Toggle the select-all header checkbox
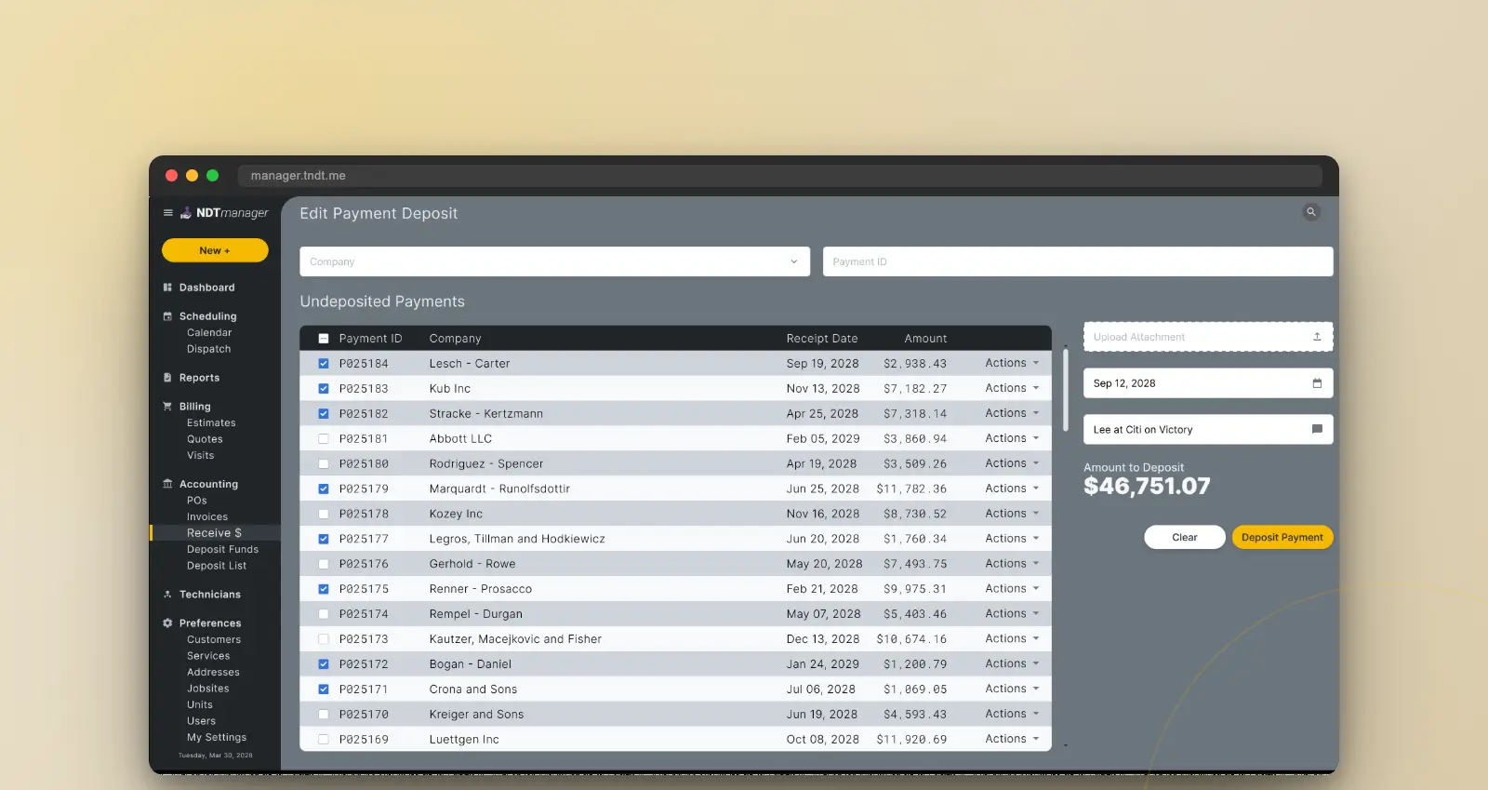The width and height of the screenshot is (1488, 790). 324,339
